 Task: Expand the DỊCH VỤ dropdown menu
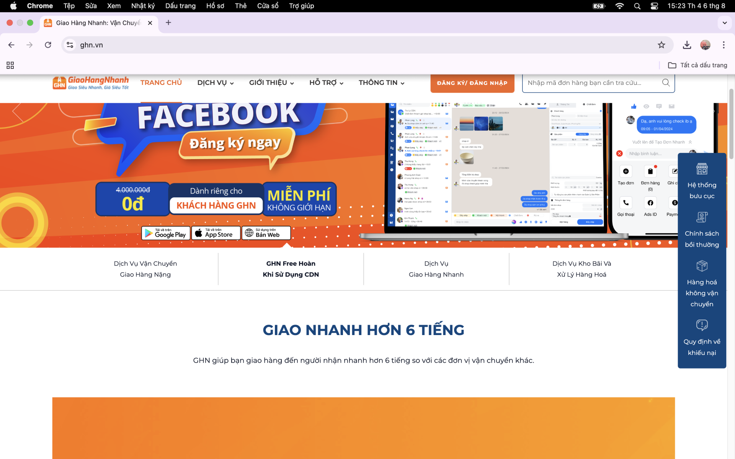click(x=216, y=83)
